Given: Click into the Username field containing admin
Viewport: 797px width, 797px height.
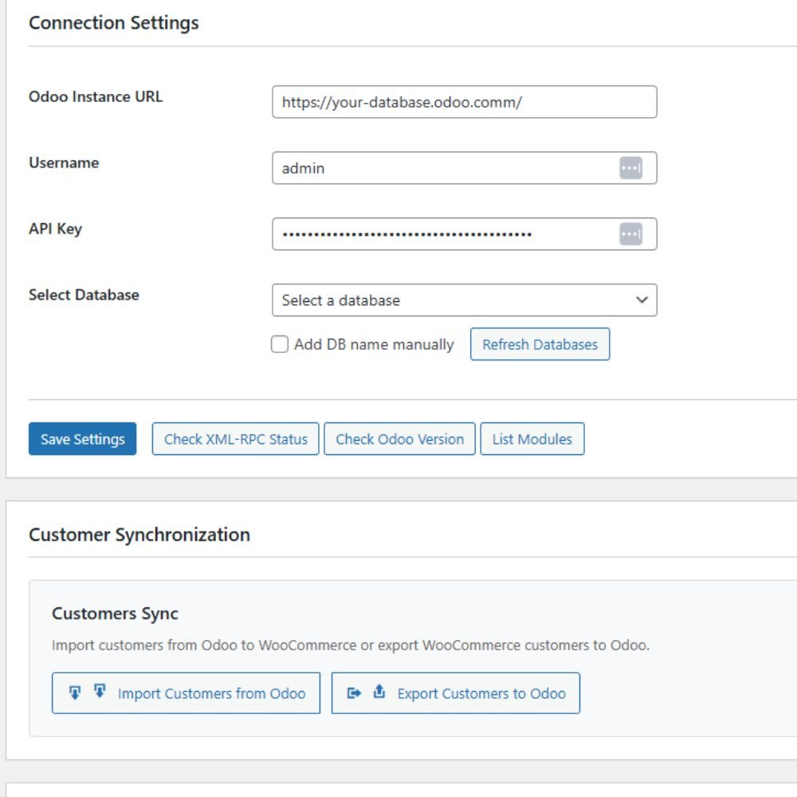Looking at the screenshot, I should (x=442, y=168).
